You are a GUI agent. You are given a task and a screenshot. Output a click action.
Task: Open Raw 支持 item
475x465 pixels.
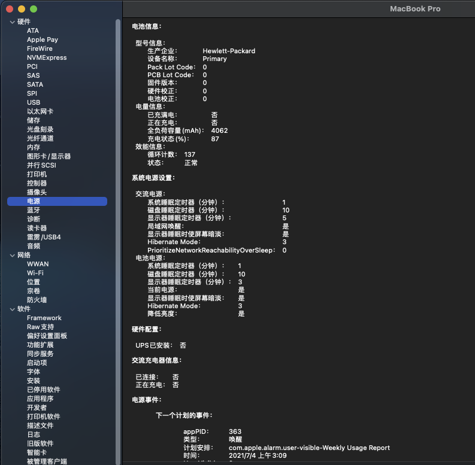40,327
